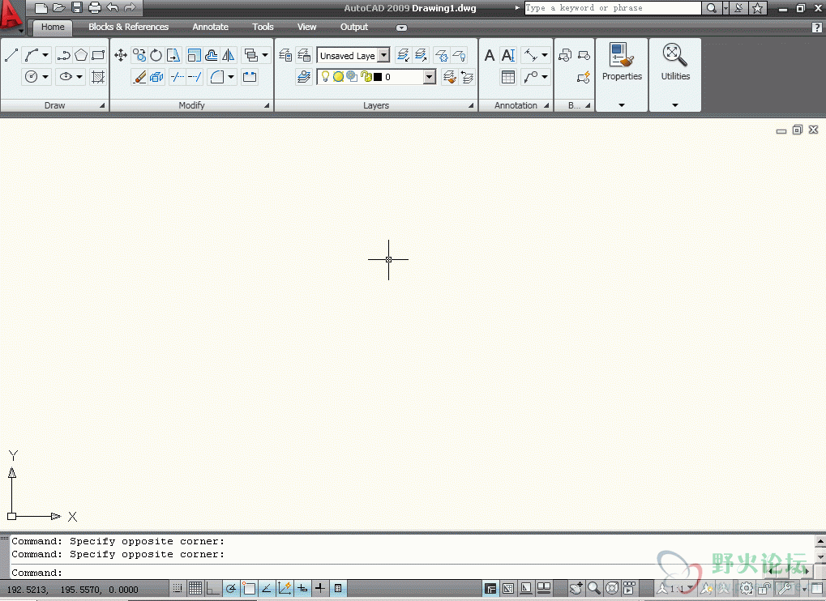The width and height of the screenshot is (826, 601).
Task: Toggle Dynamic UCS in status bar
Action: (x=285, y=588)
